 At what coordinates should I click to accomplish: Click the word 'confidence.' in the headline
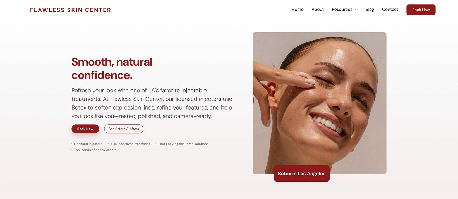tap(102, 75)
